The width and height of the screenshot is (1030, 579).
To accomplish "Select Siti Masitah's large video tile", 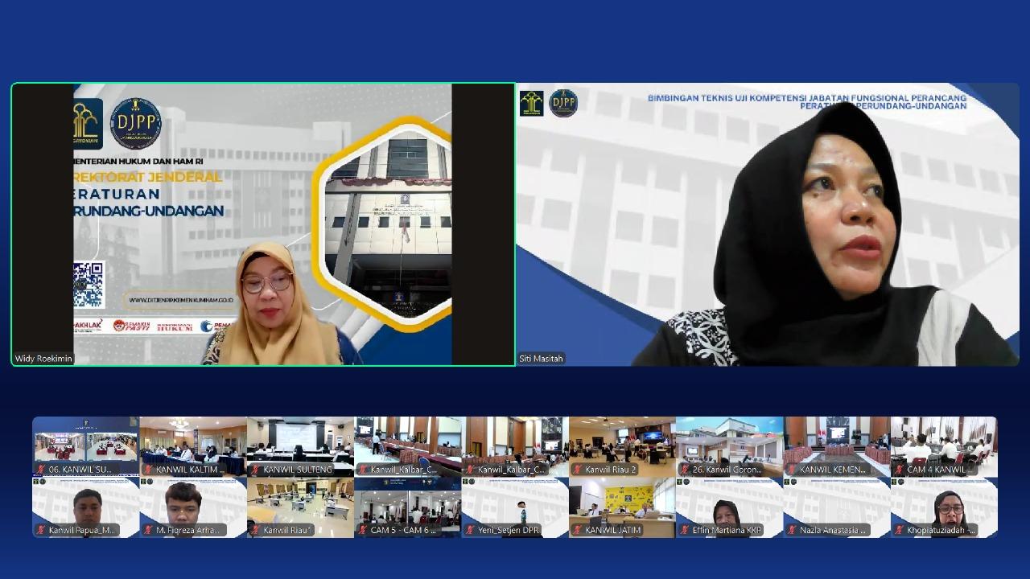I will tap(767, 224).
